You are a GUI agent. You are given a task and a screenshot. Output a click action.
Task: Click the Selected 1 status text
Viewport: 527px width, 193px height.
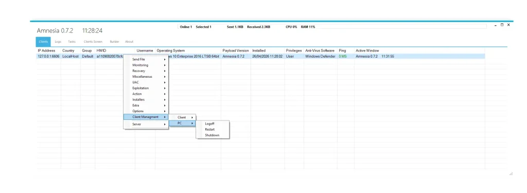[203, 27]
